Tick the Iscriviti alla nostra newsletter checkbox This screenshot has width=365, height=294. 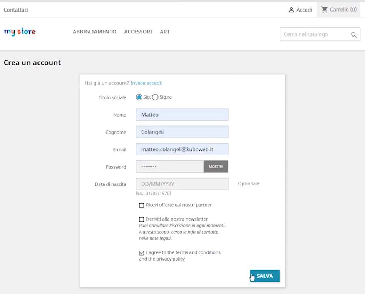tap(142, 219)
